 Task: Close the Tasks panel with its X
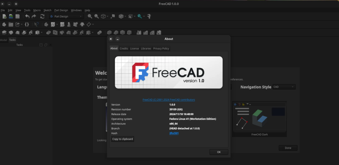click(x=50, y=45)
